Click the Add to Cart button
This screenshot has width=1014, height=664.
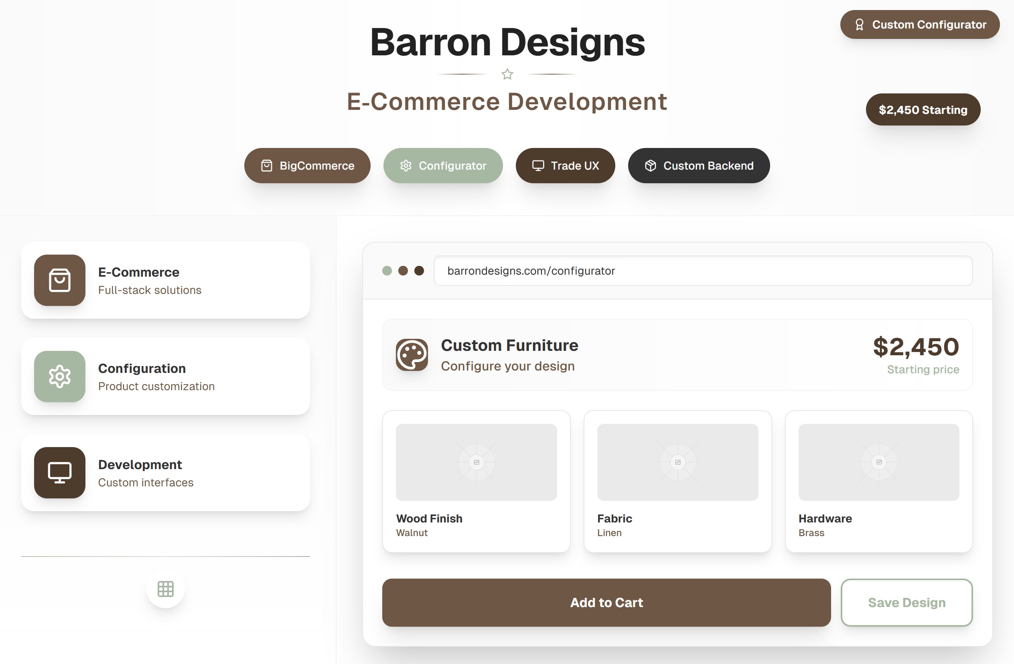point(606,603)
